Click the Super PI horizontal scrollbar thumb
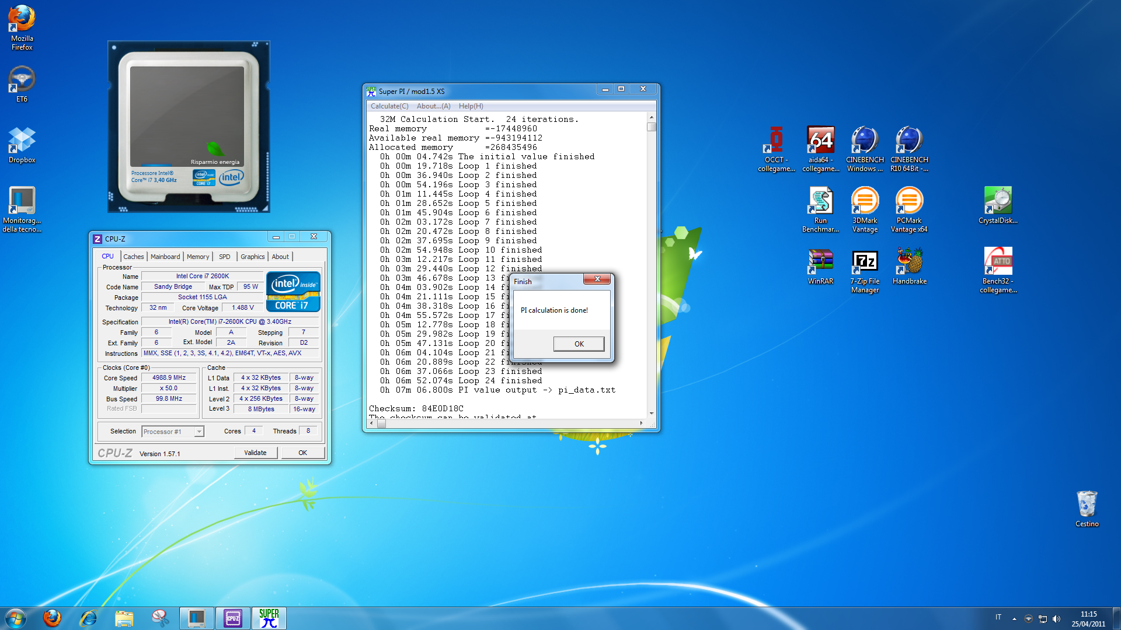This screenshot has width=1121, height=630. 381,424
